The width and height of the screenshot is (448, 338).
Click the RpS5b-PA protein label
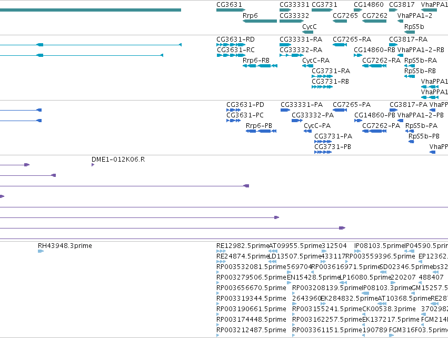[x=422, y=126]
